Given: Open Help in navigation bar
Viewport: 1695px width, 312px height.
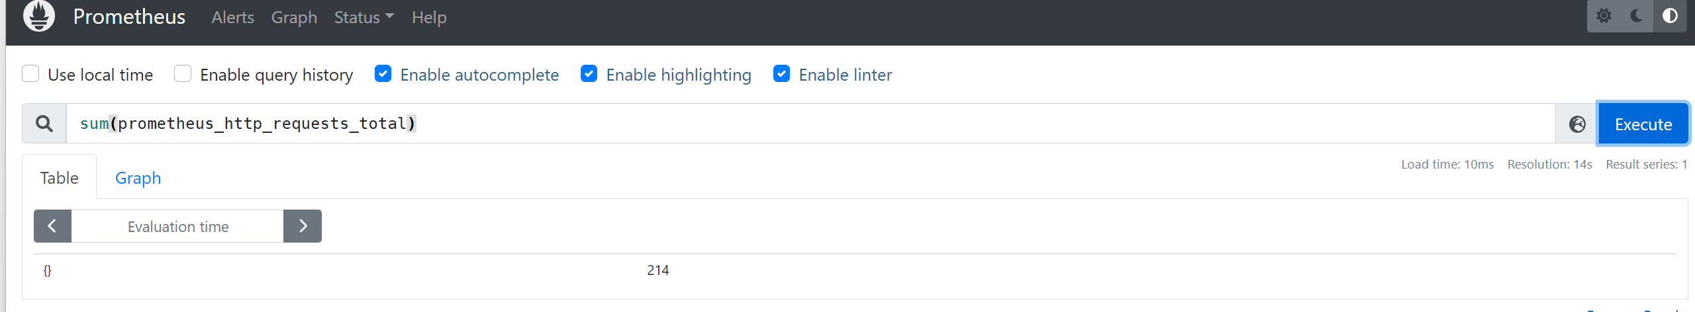Looking at the screenshot, I should [429, 17].
